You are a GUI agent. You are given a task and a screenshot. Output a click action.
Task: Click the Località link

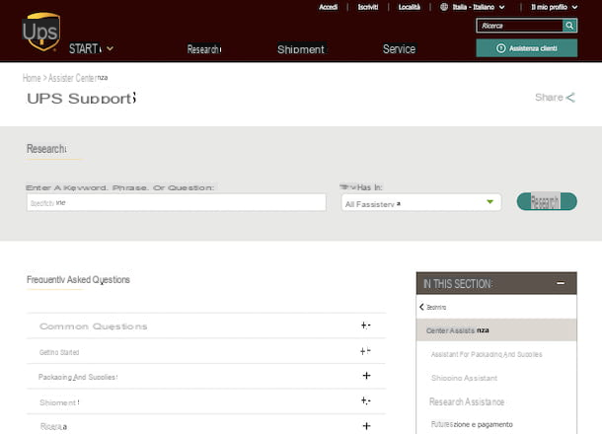pos(410,7)
